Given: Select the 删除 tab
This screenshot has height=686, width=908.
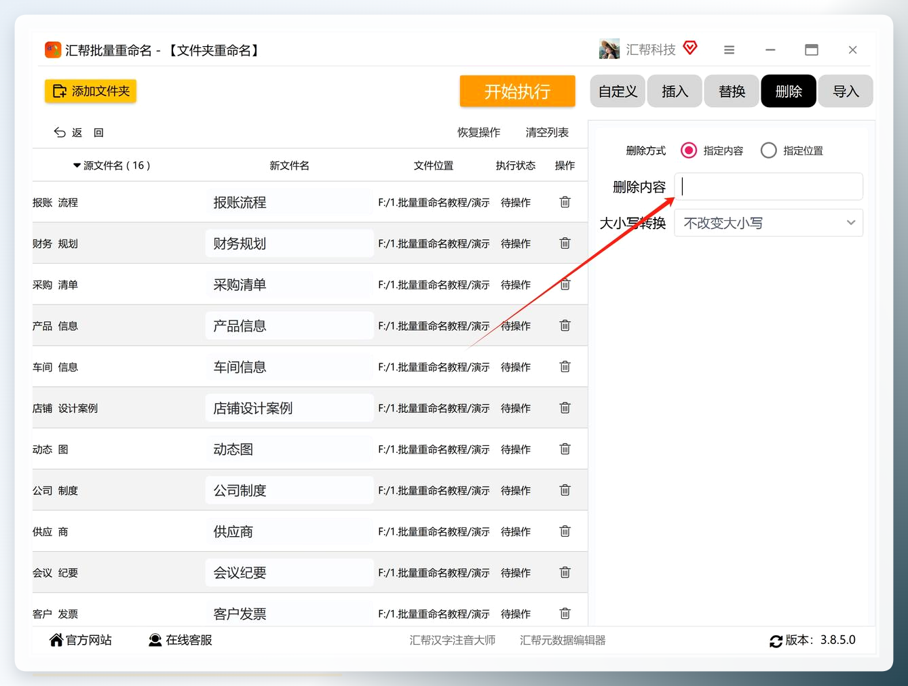Looking at the screenshot, I should [x=789, y=91].
